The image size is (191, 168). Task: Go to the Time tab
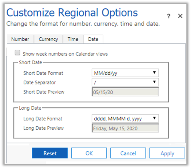click(x=73, y=39)
